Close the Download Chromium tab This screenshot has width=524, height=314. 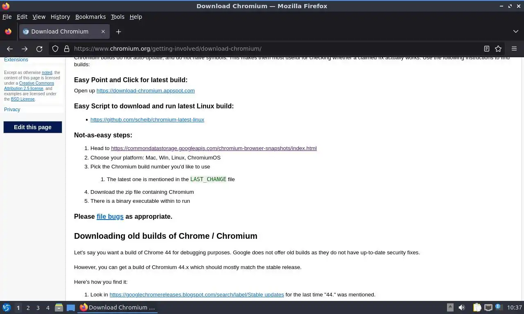click(x=103, y=31)
